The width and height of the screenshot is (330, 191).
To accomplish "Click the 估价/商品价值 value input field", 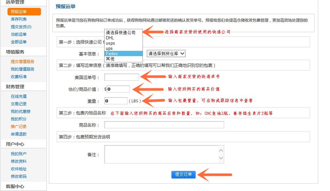I will click(x=118, y=89).
